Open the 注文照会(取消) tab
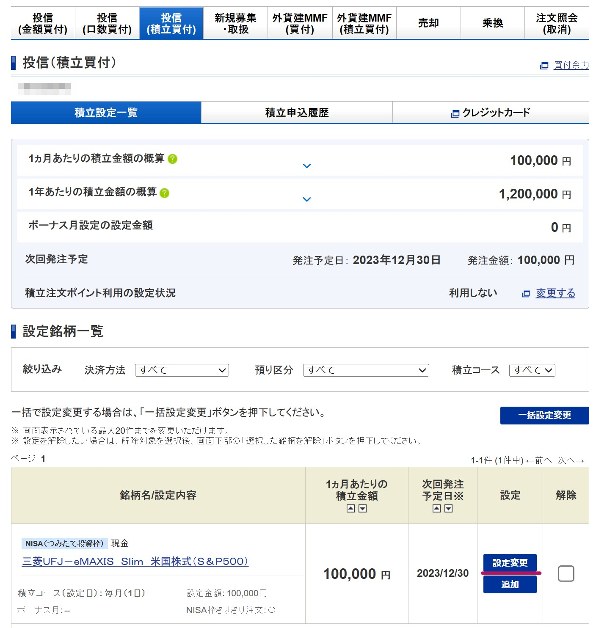The image size is (596, 628). [x=557, y=23]
